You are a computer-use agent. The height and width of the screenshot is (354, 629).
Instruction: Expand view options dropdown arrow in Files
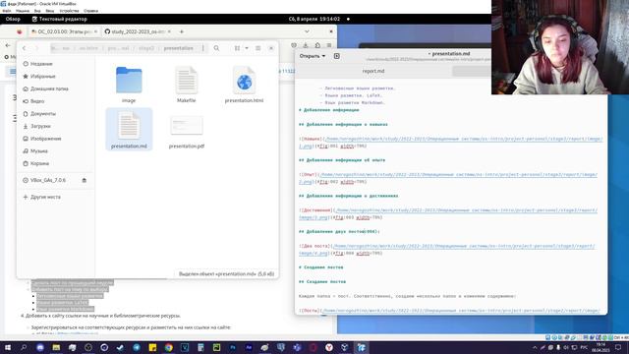click(x=247, y=48)
